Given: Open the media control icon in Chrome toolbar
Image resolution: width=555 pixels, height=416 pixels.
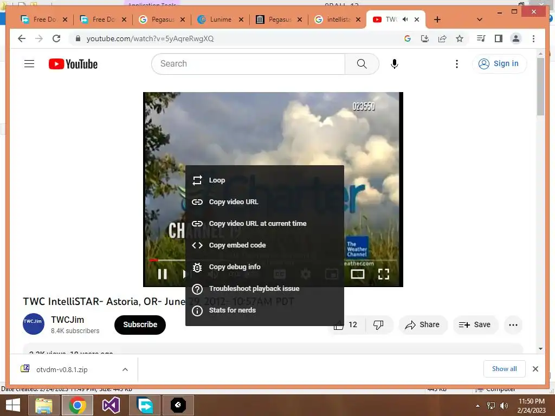Looking at the screenshot, I should pyautogui.click(x=481, y=38).
